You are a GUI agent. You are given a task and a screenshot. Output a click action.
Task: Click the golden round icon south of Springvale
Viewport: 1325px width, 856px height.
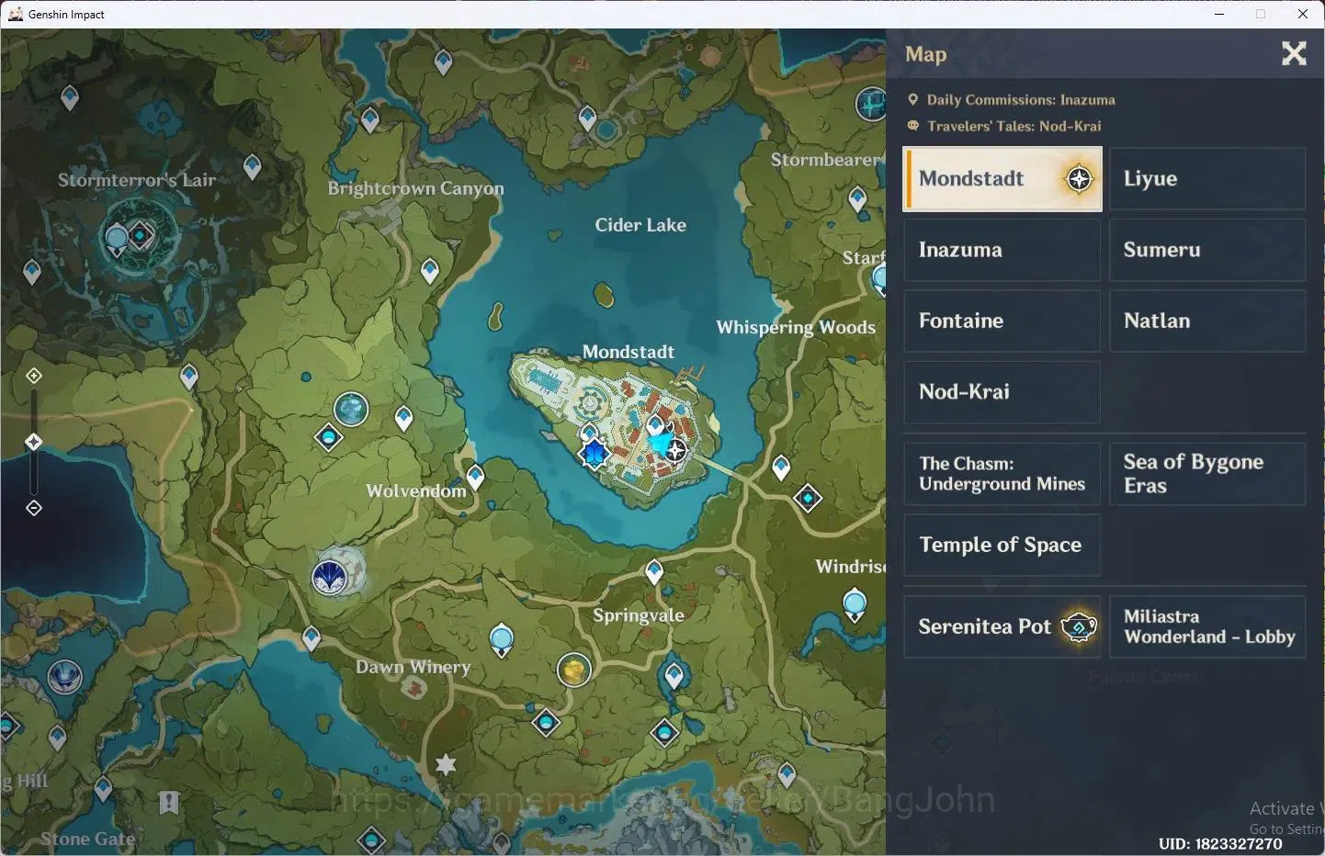pos(573,670)
